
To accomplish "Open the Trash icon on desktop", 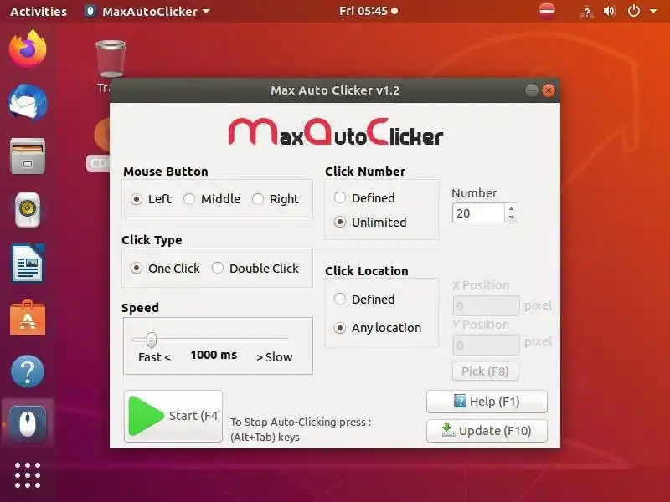I will click(x=111, y=59).
